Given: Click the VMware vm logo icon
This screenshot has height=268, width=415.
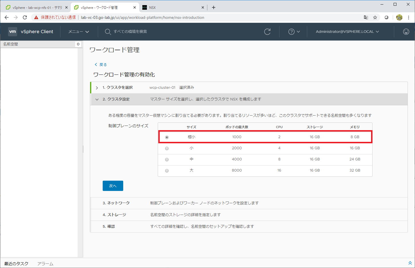Looking at the screenshot, I should [x=13, y=32].
